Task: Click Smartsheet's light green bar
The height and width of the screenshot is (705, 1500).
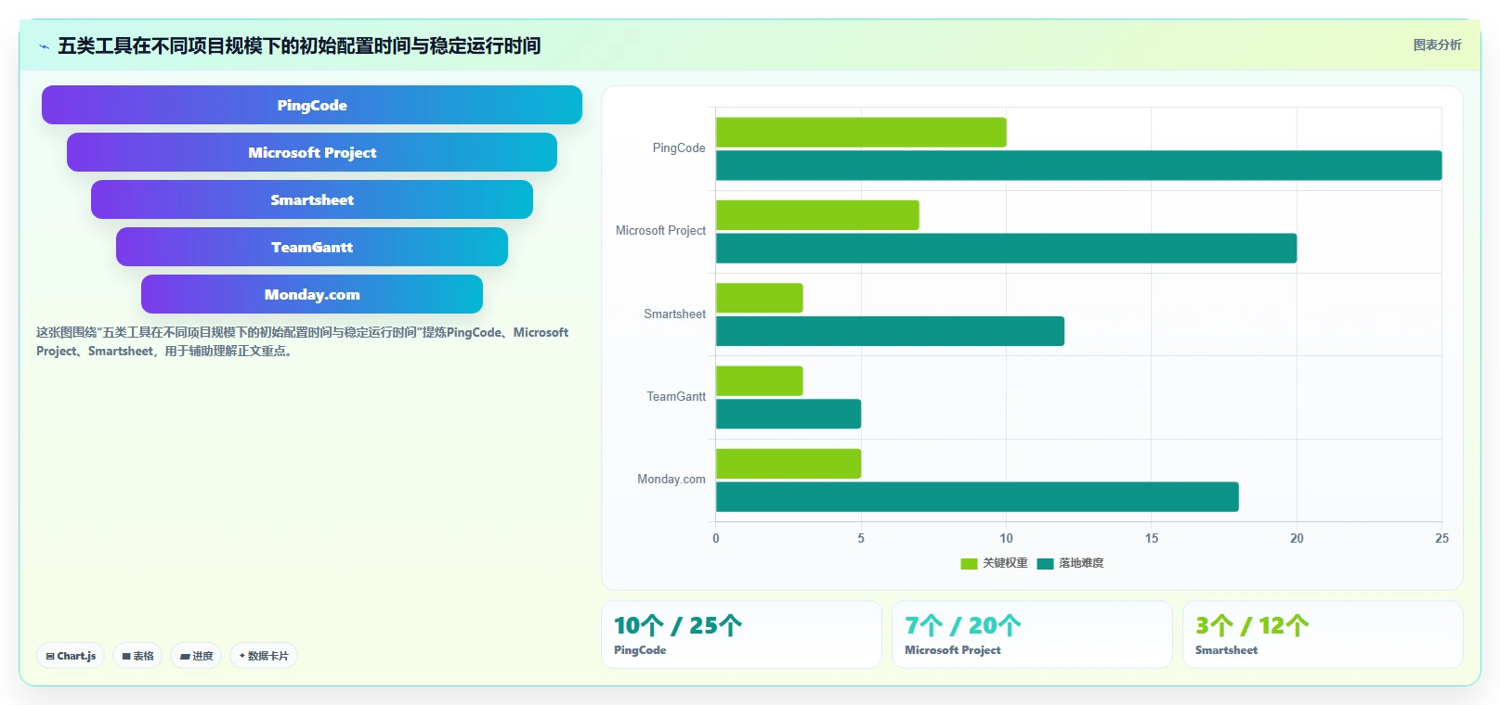Action: pyautogui.click(x=760, y=298)
